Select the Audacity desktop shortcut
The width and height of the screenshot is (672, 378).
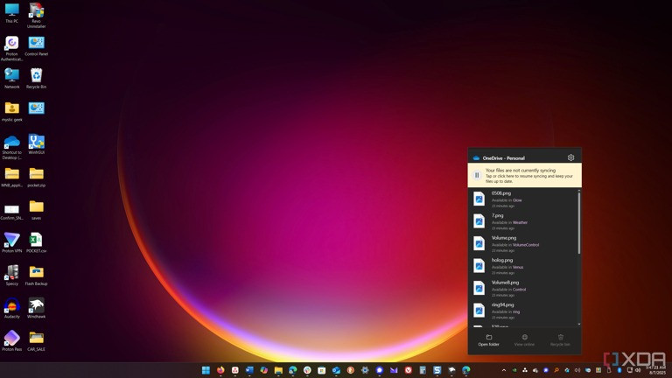point(12,308)
